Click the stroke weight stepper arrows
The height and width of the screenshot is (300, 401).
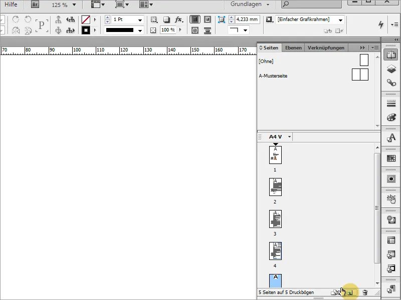[107, 19]
